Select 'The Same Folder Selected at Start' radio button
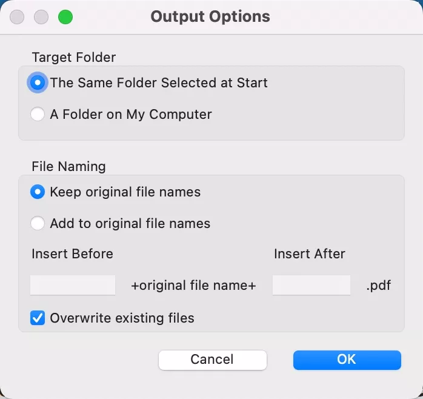The height and width of the screenshot is (399, 423). [x=38, y=83]
